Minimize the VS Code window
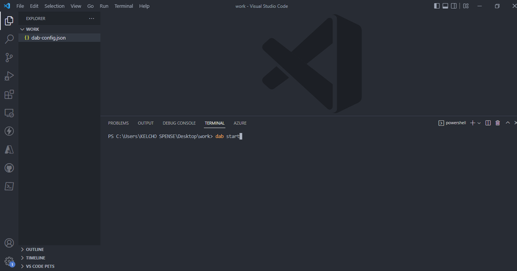The width and height of the screenshot is (517, 271). coord(480,6)
